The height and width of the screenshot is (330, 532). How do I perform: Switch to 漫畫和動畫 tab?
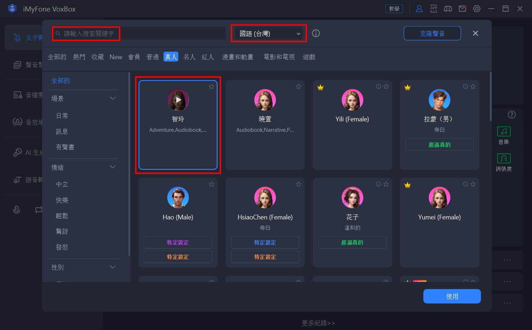point(238,57)
